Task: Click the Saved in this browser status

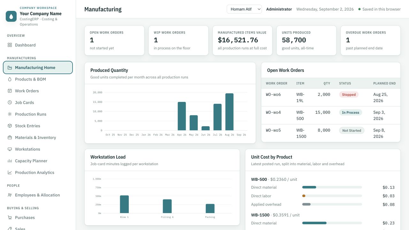Action: click(x=379, y=9)
